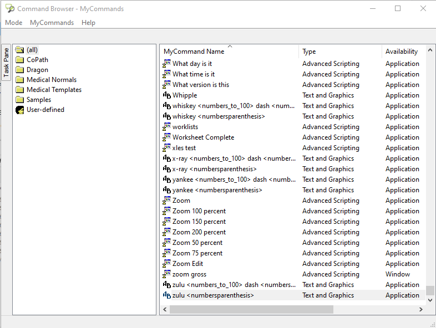Open the Mode menu

point(14,23)
